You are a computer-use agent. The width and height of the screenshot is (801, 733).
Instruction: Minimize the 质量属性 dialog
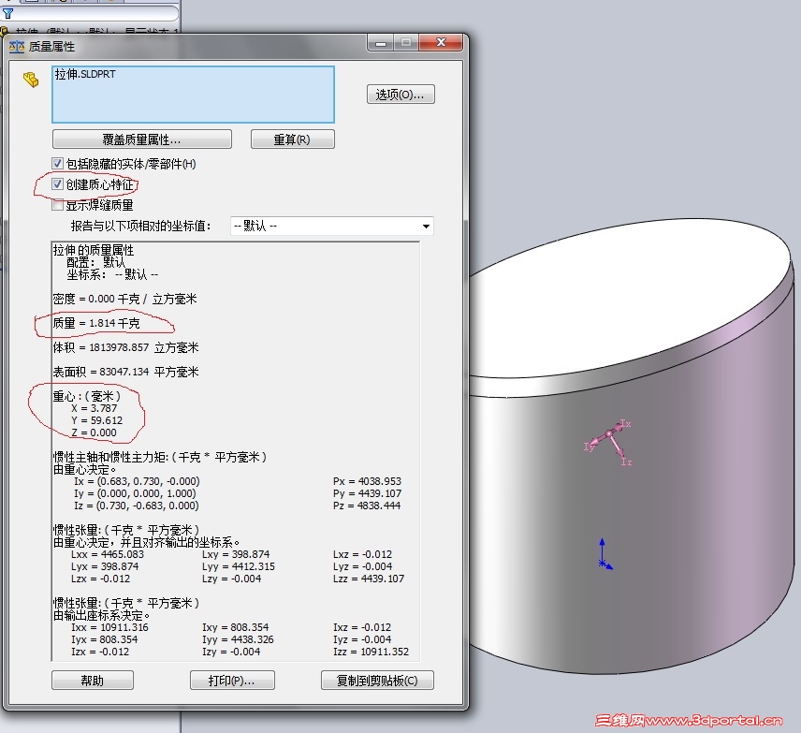click(x=380, y=42)
